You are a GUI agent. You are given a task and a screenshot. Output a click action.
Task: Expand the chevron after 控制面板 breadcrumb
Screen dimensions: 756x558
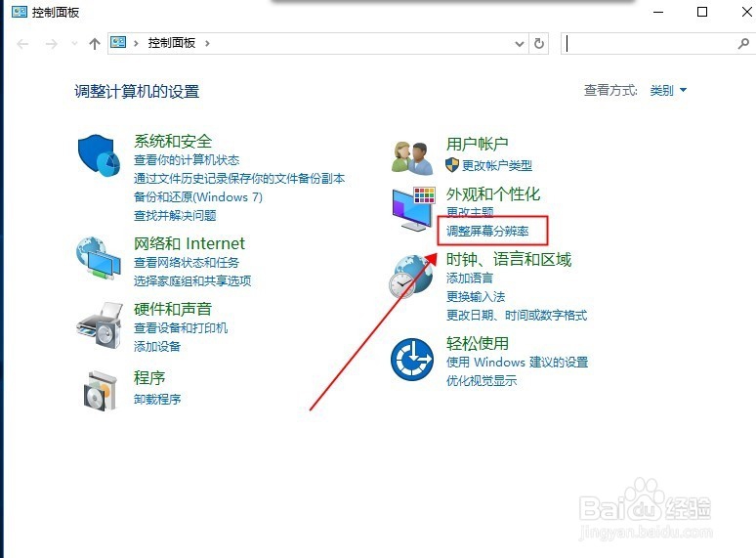pyautogui.click(x=207, y=43)
